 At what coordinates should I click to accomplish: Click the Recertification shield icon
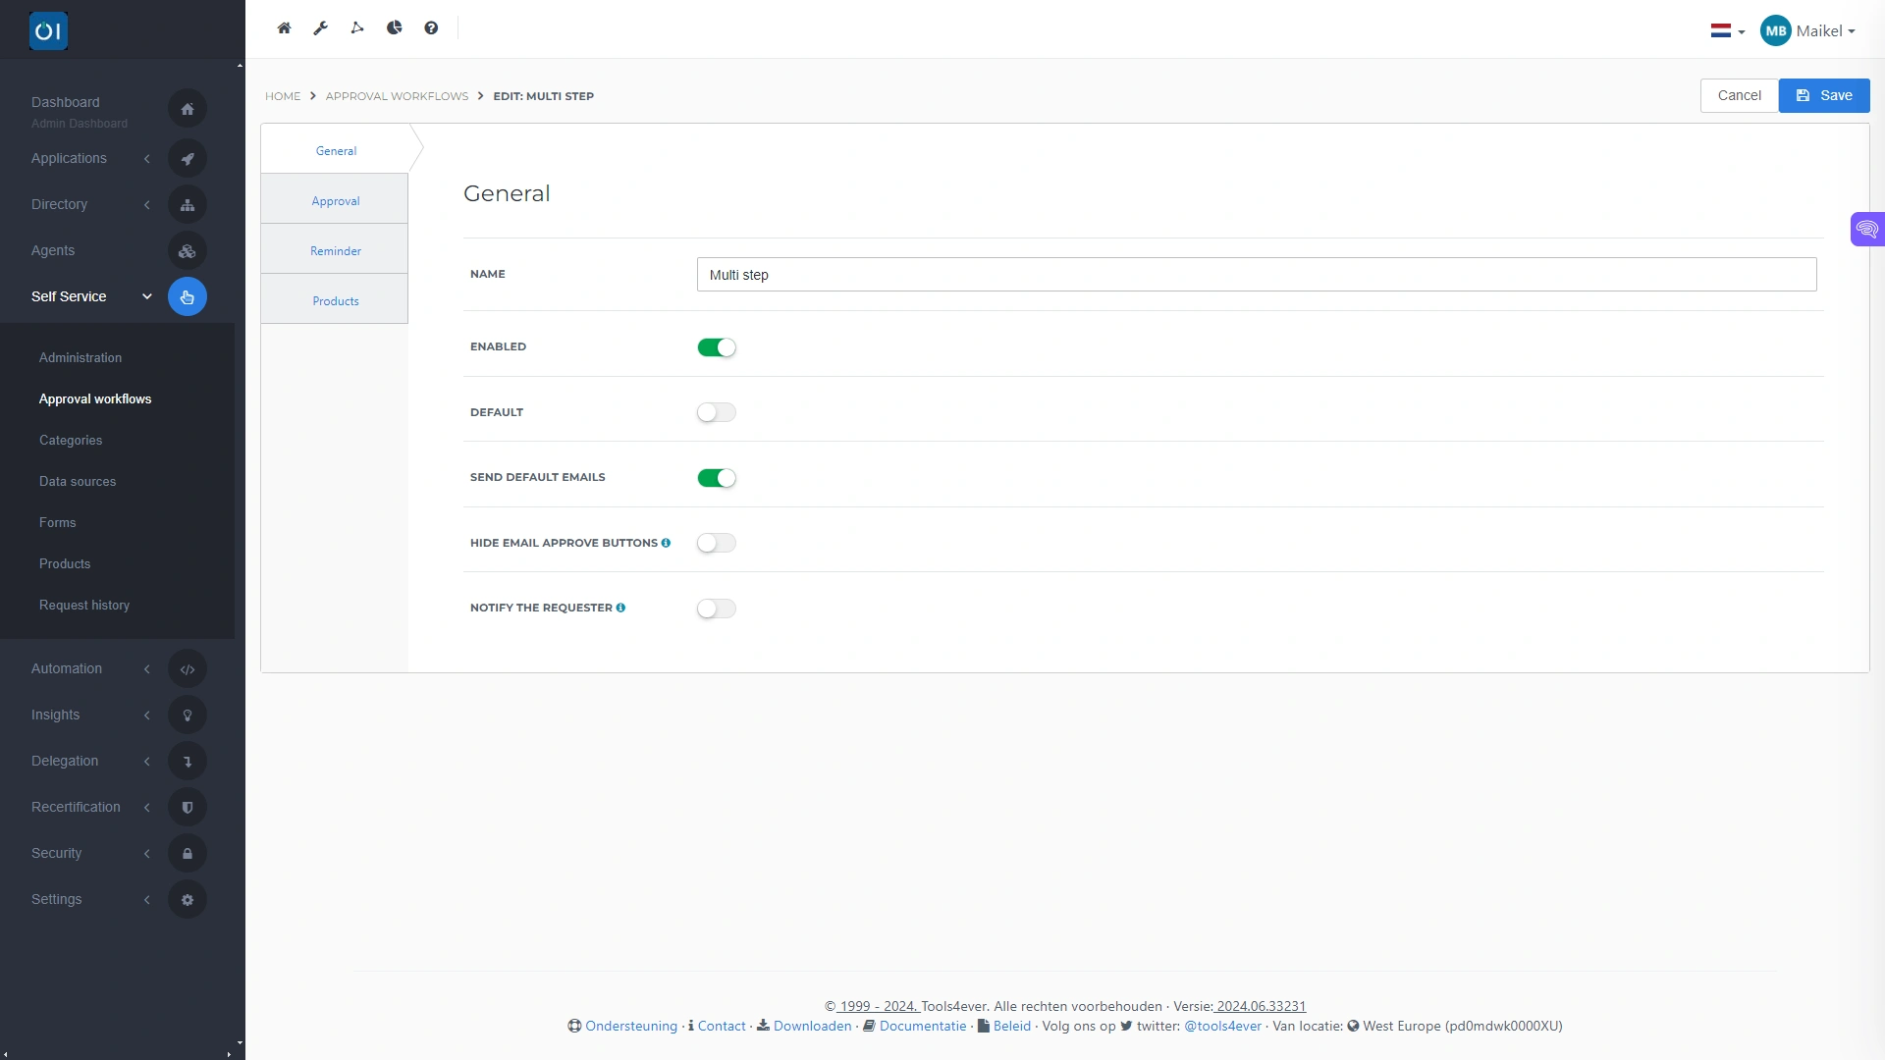pyautogui.click(x=188, y=808)
